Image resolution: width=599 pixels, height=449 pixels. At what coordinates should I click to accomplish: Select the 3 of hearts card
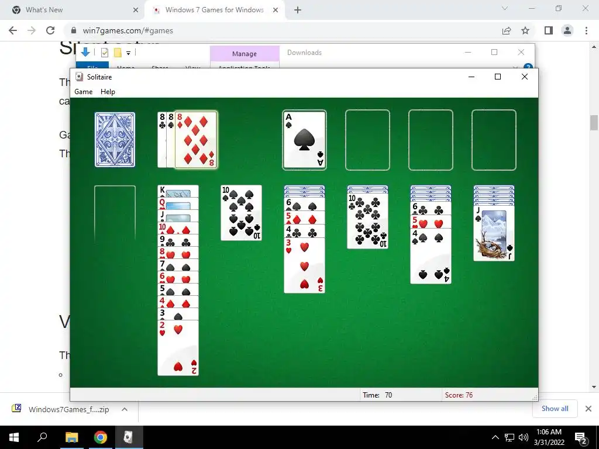pos(304,265)
